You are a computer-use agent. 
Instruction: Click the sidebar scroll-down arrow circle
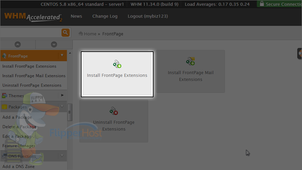54,45
